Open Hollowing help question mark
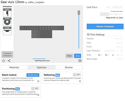 pos(80,81)
